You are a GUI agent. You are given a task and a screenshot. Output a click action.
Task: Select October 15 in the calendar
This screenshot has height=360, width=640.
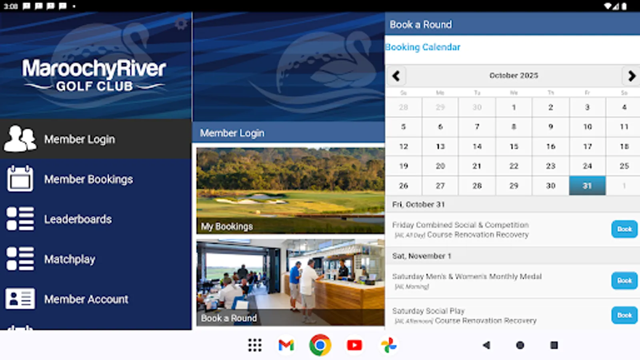tap(514, 146)
